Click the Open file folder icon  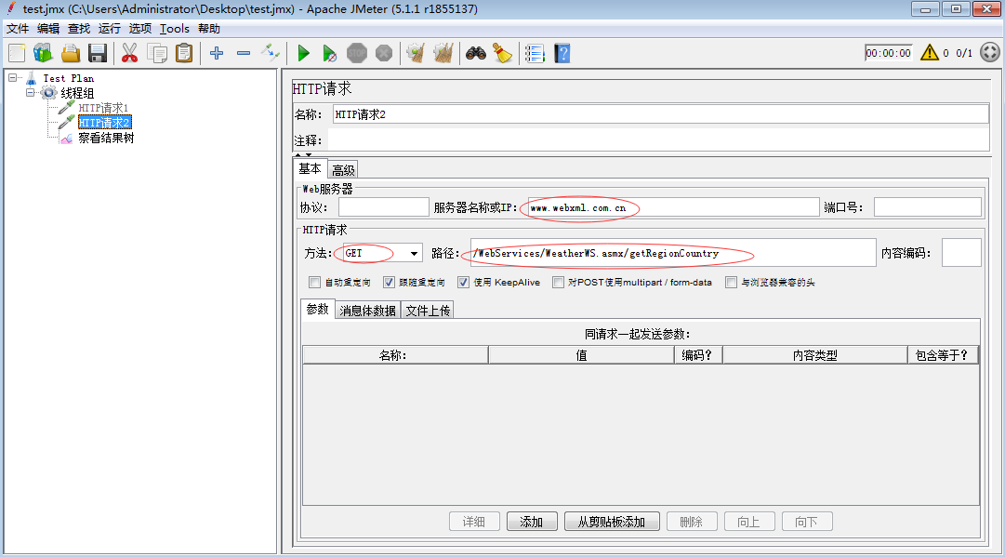(70, 53)
